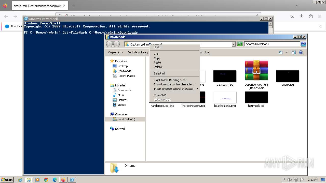
Task: Open the Pictures library
Action: coord(123,100)
